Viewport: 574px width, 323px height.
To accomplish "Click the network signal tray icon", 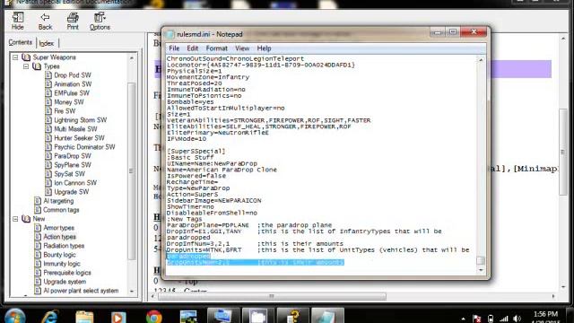I will (504, 319).
